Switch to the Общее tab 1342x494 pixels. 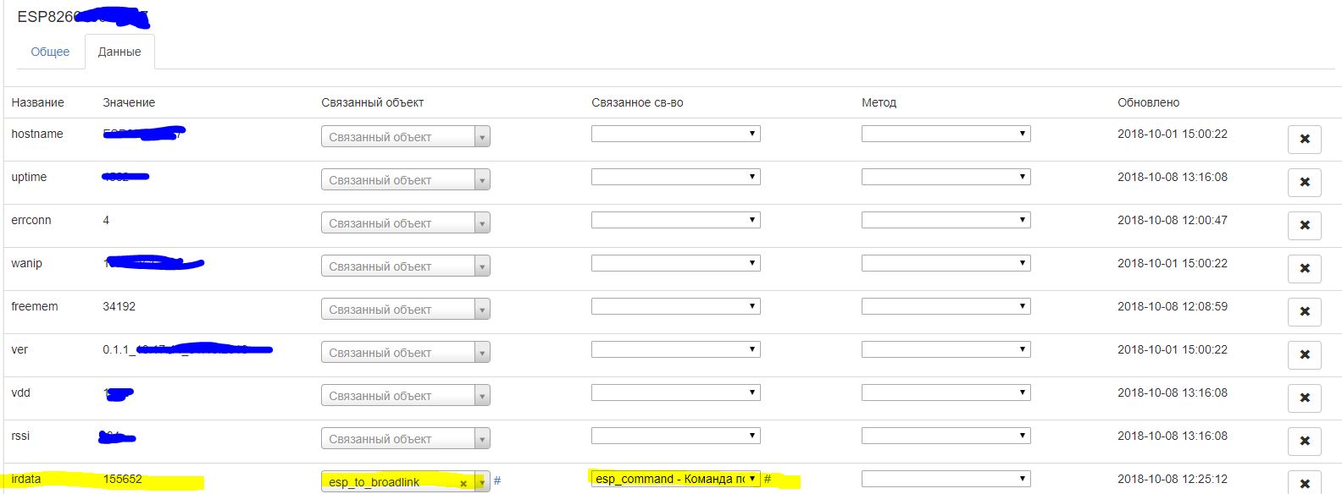click(50, 52)
